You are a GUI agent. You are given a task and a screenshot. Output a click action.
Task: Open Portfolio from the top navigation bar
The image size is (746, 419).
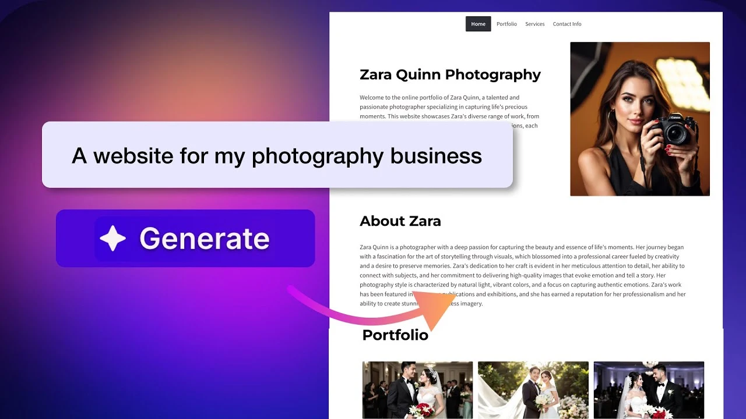pyautogui.click(x=506, y=24)
